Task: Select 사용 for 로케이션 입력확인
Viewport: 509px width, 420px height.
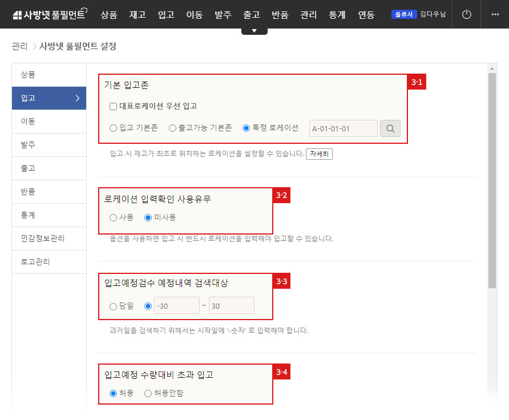Action: 113,217
